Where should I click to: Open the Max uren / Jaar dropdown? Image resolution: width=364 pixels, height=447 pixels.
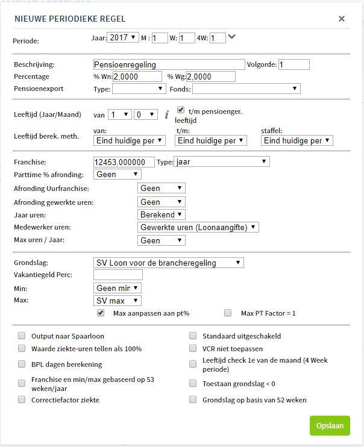tap(161, 240)
